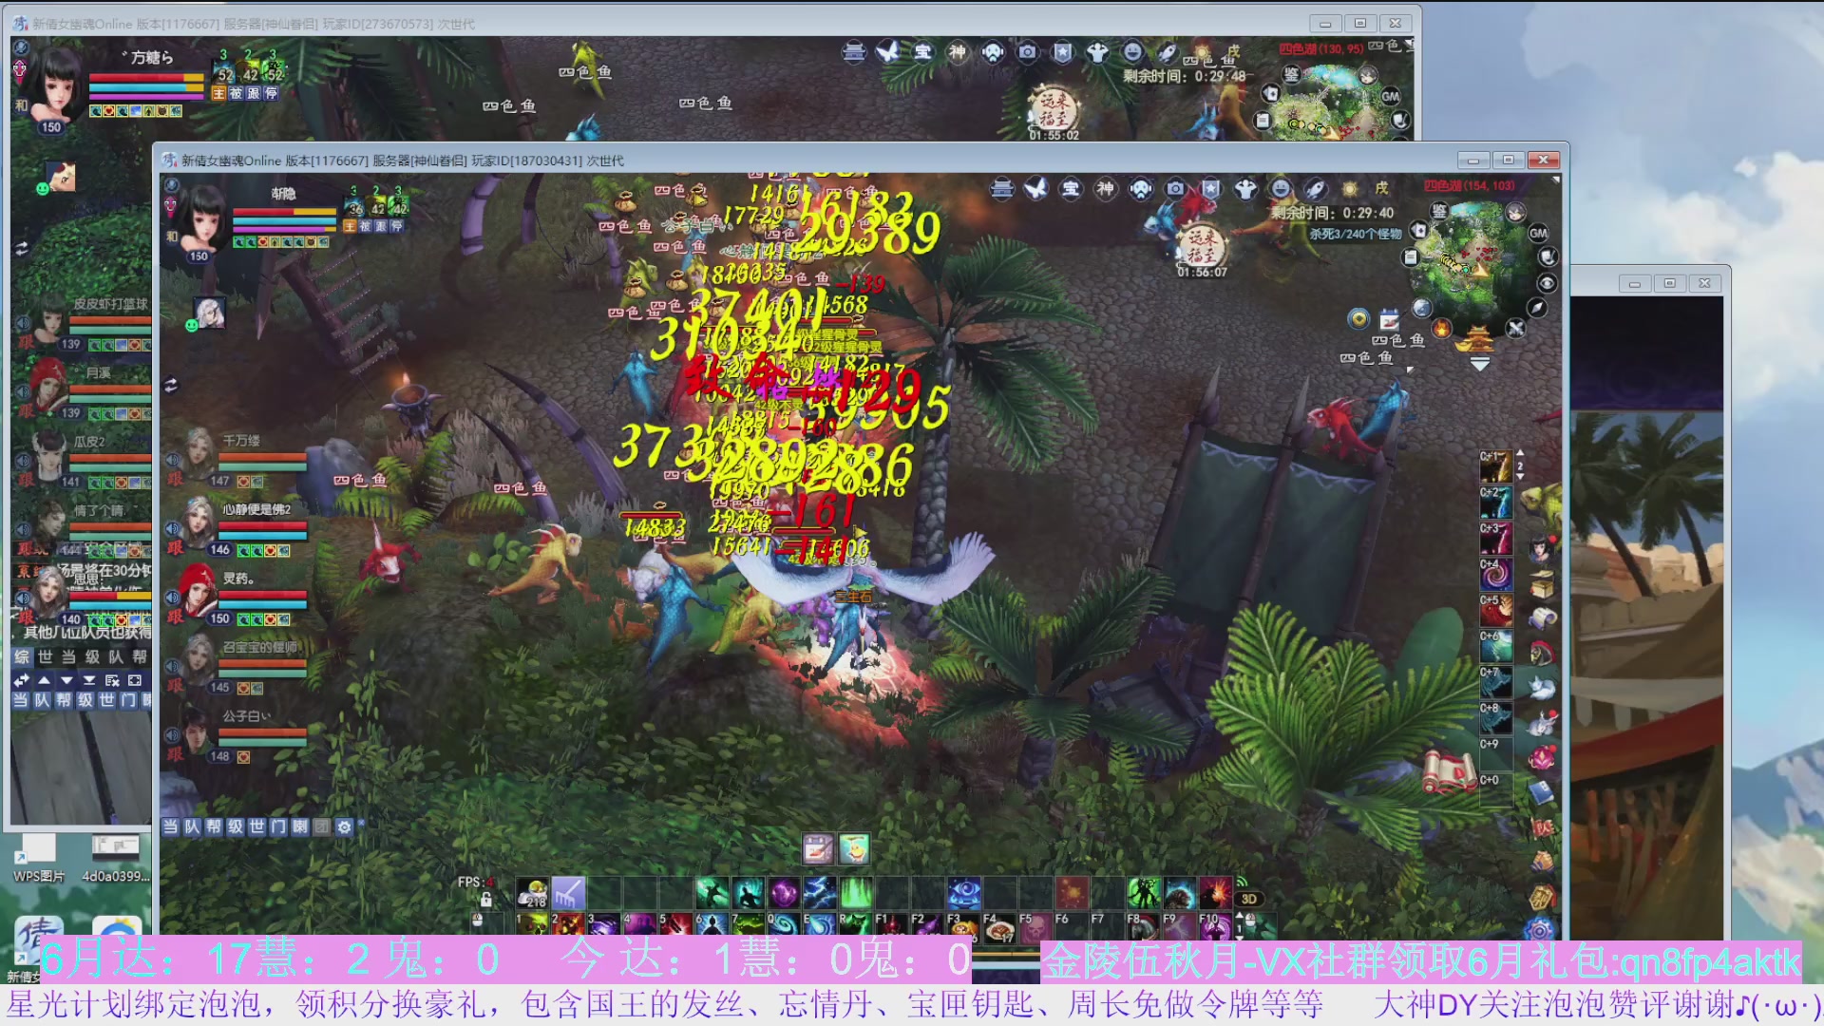This screenshot has height=1026, width=1824.
Task: Open the WPS图片 desktop shortcut
Action: coord(38,857)
